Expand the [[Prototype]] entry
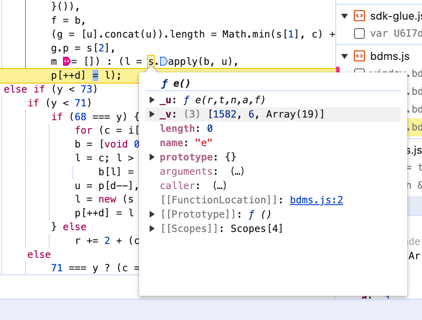Screen dimensions: 422x320 [152, 215]
